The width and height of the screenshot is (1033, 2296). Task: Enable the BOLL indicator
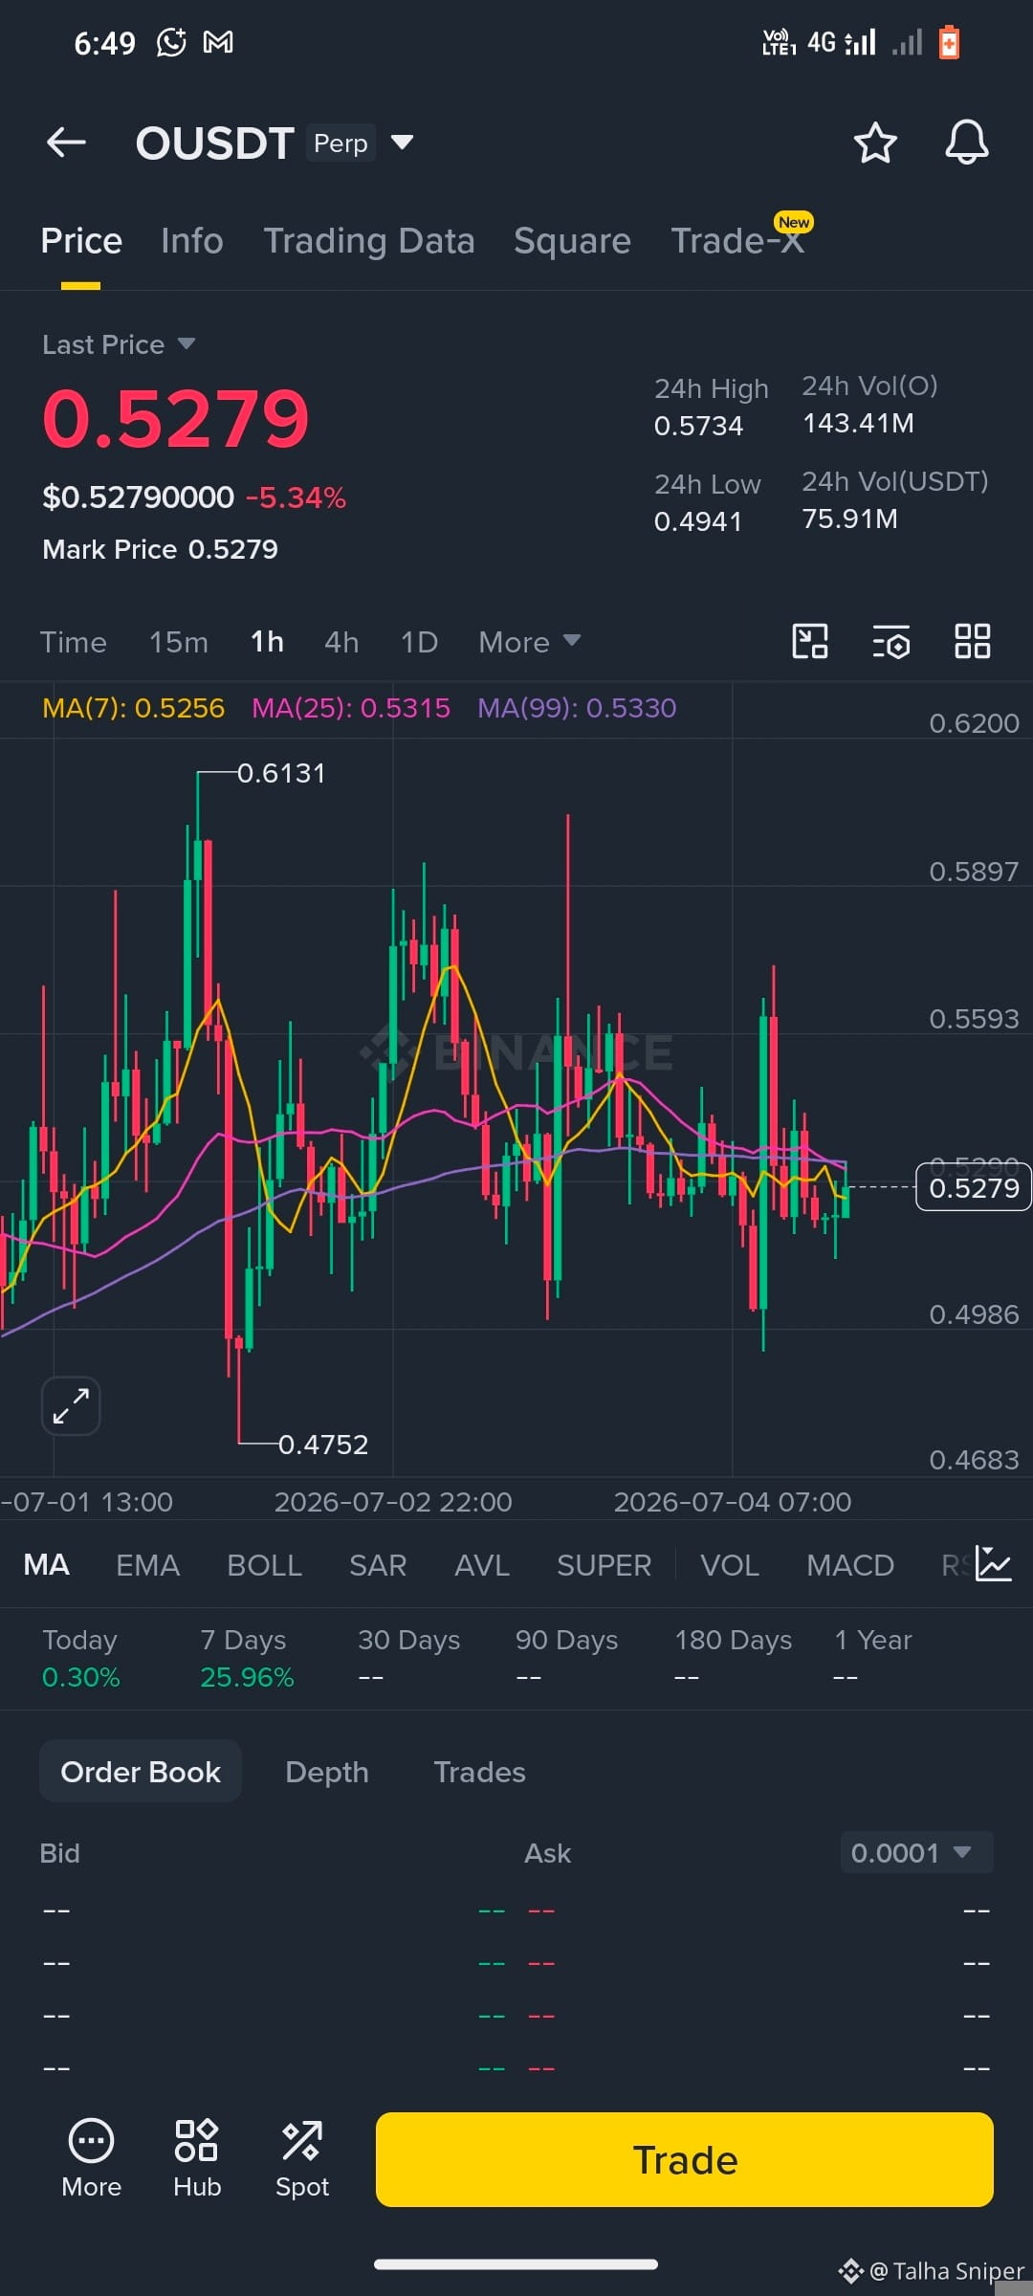click(264, 1565)
